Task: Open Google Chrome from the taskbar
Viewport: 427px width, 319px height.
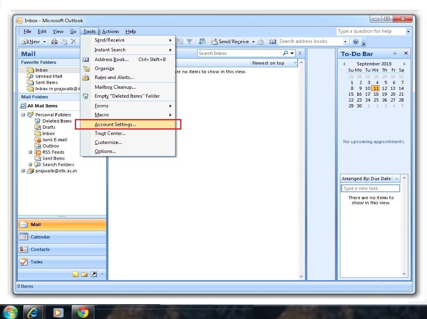Action: pyautogui.click(x=82, y=312)
